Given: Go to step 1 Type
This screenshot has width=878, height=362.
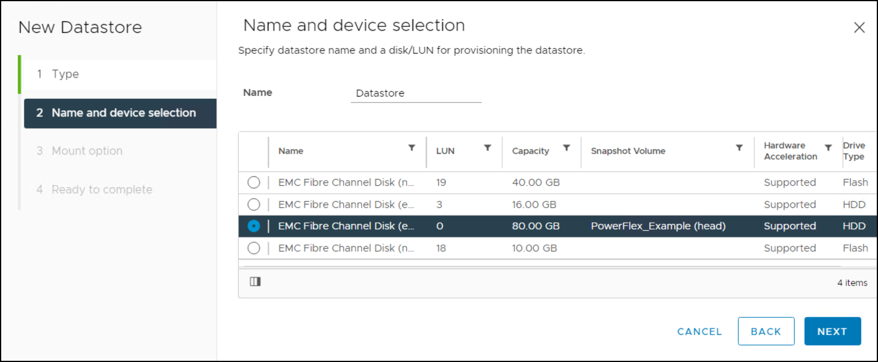Looking at the screenshot, I should 65,74.
